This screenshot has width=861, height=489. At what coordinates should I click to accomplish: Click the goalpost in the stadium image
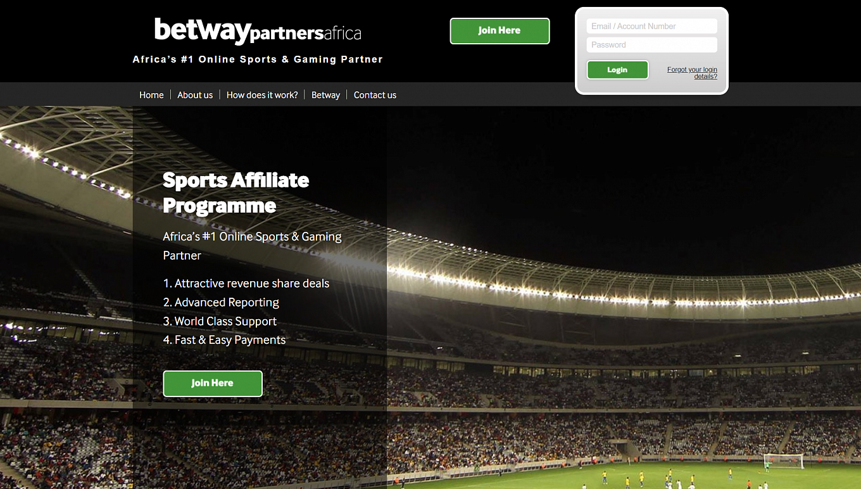(783, 461)
